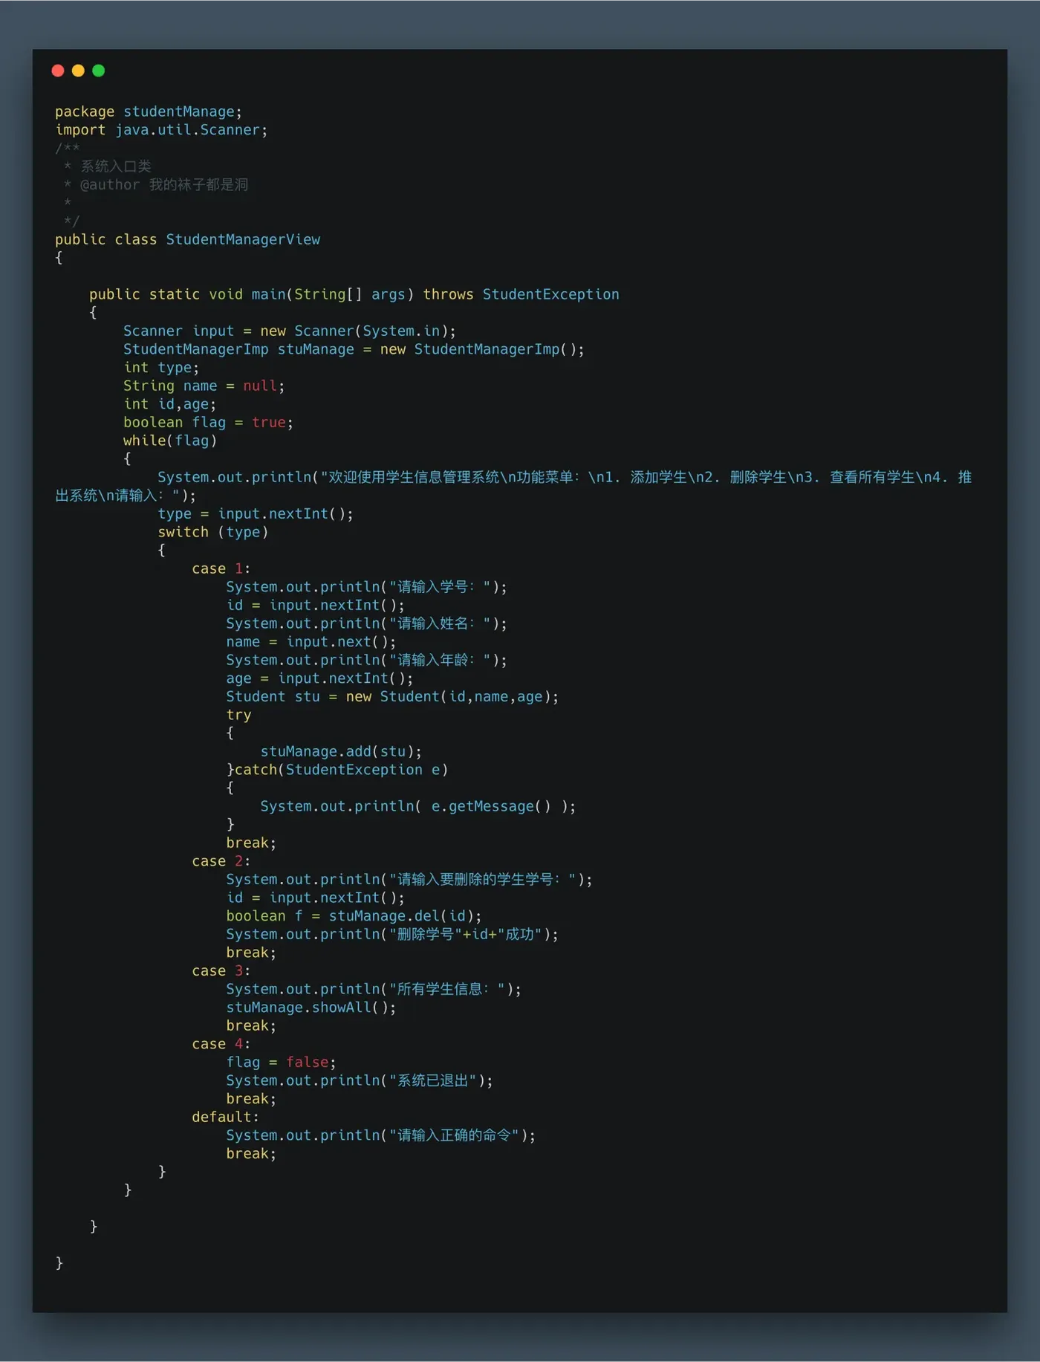Click the 'case 4:' label
1040x1362 pixels.
(221, 1044)
